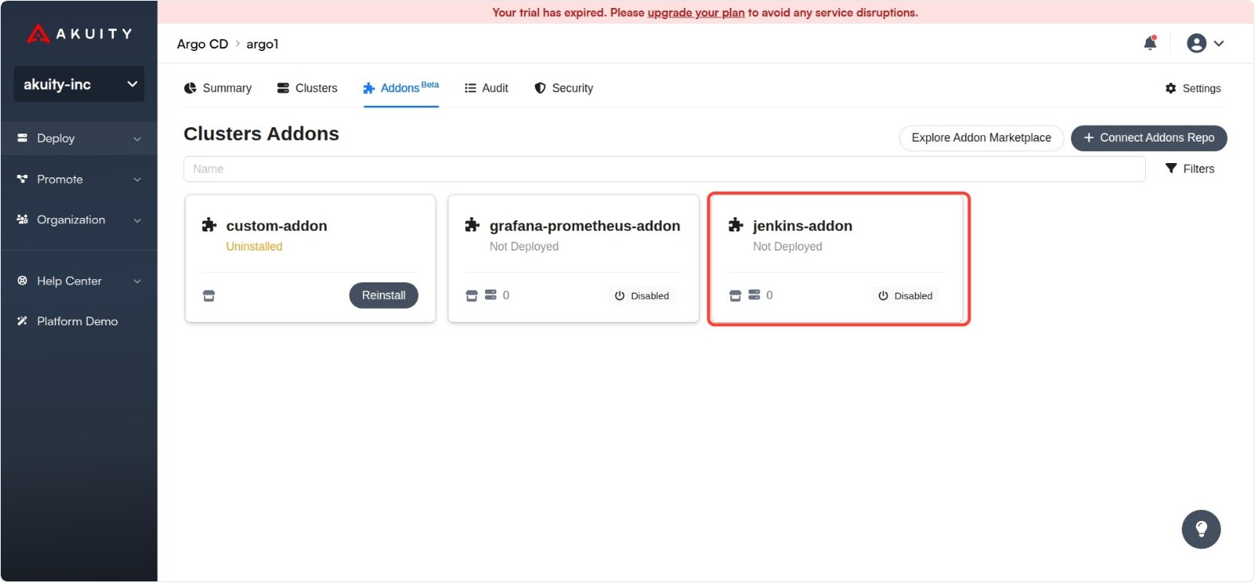Click the Summary pie chart icon
The width and height of the screenshot is (1255, 583).
click(x=190, y=88)
